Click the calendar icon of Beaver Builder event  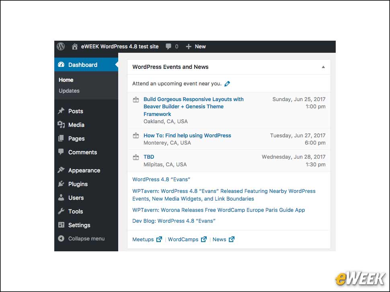pyautogui.click(x=136, y=99)
